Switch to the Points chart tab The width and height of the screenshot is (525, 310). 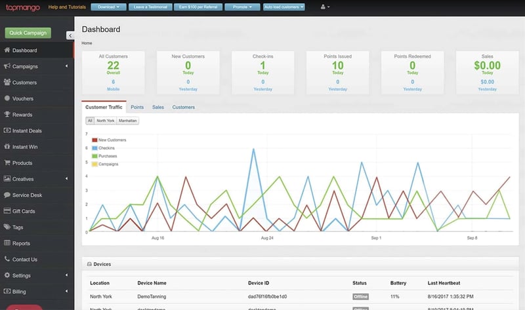click(137, 107)
